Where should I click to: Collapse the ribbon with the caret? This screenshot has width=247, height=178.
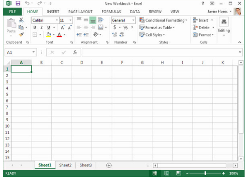point(240,42)
